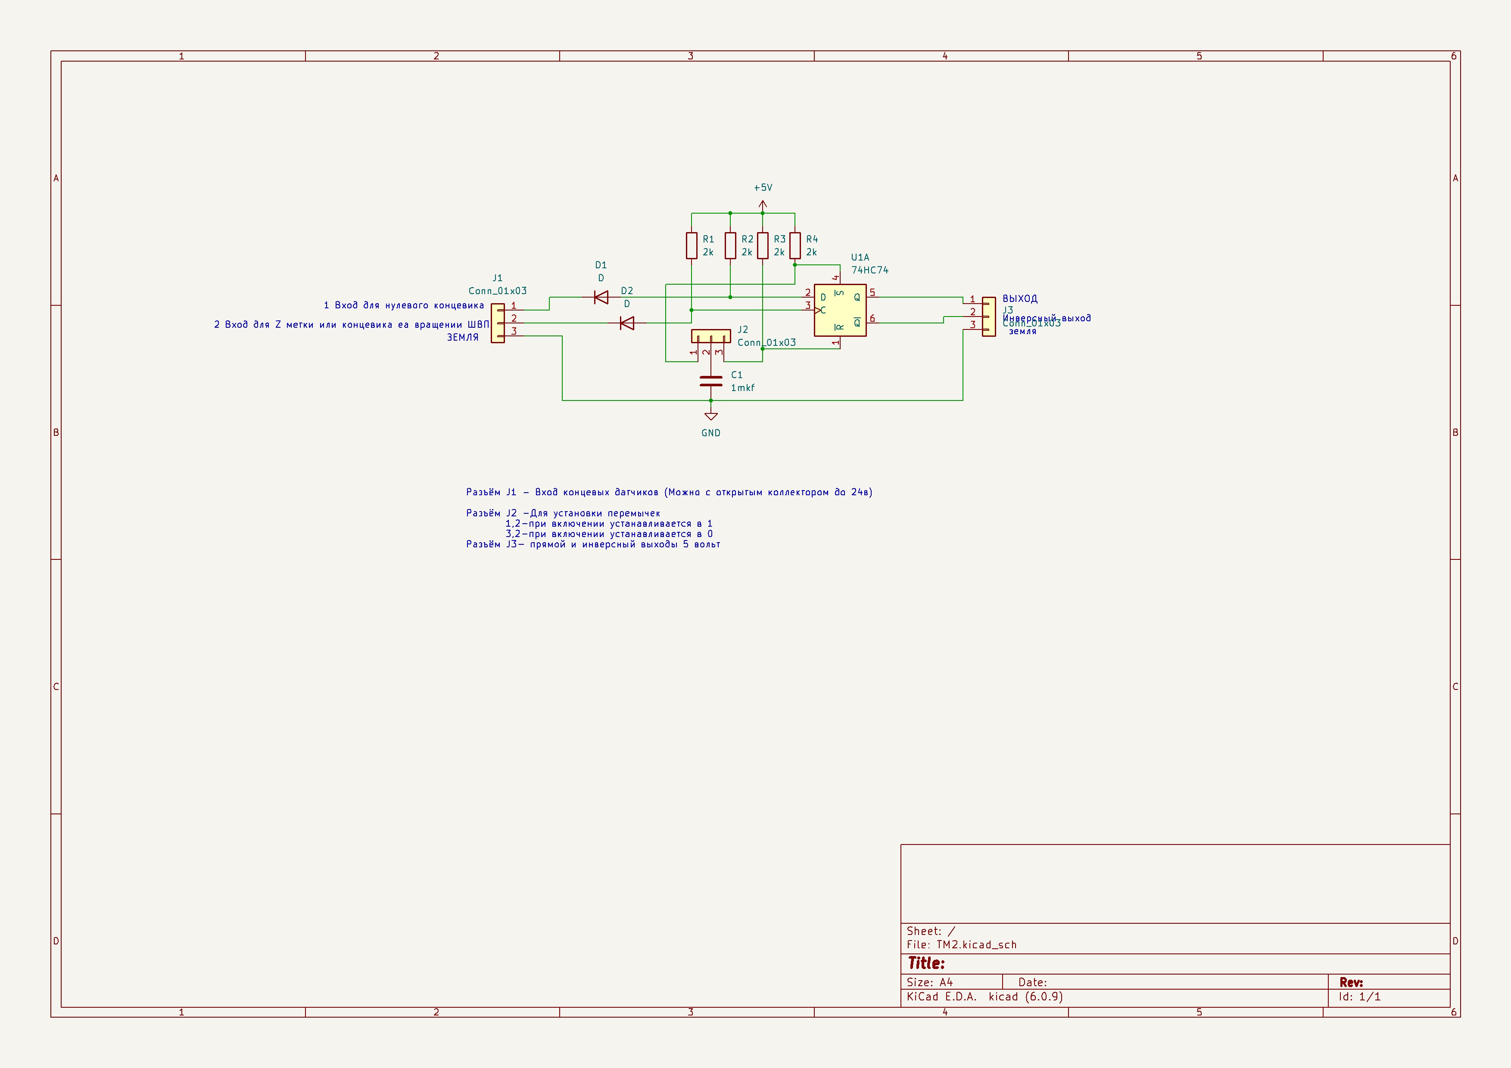The height and width of the screenshot is (1068, 1511).
Task: Select diode D1 symbol
Action: [x=601, y=297]
